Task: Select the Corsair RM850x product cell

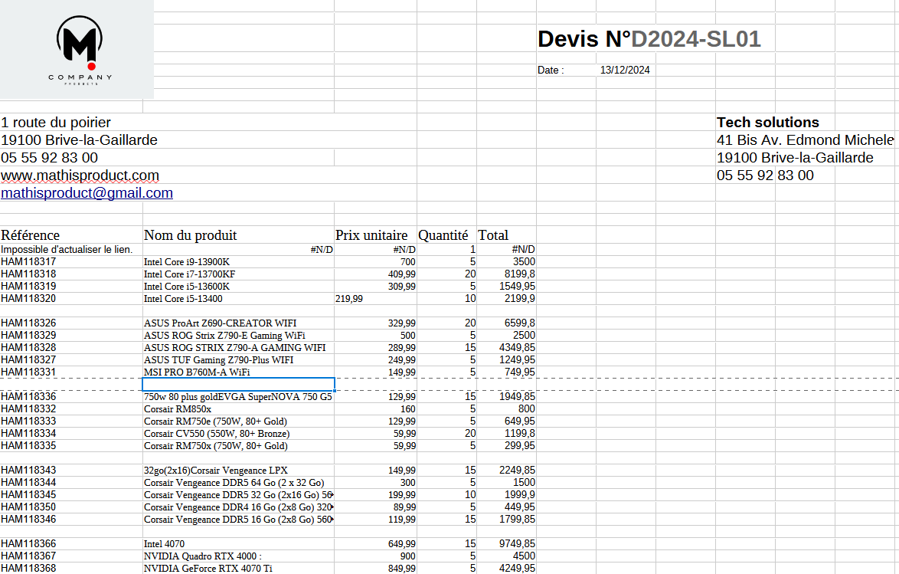Action: click(x=178, y=409)
